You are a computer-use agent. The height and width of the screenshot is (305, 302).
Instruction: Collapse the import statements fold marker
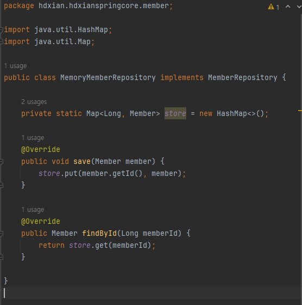coord(1,30)
